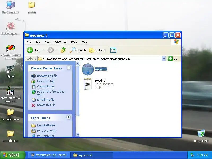Click the Publish to Web globe icon
This screenshot has width=212, height=159.
click(33, 92)
